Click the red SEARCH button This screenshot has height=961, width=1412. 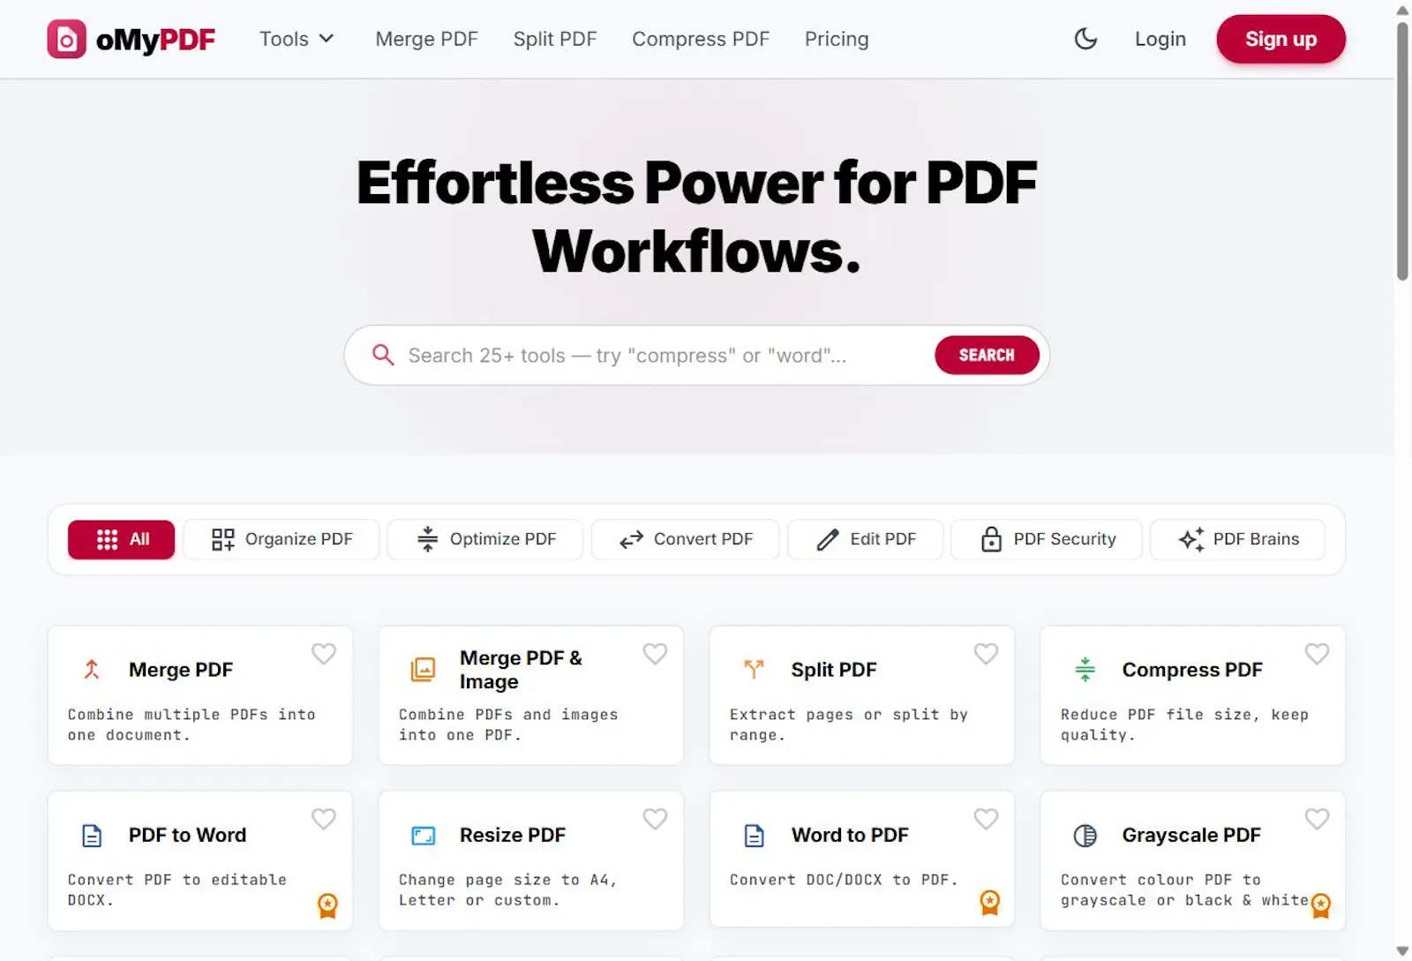[987, 355]
